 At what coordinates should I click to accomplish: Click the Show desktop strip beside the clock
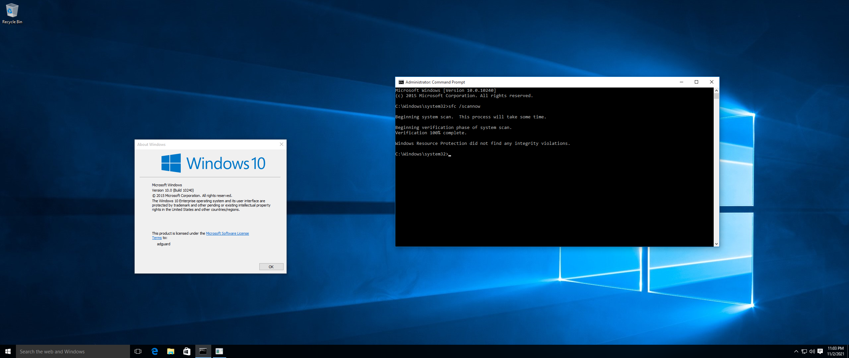pos(848,351)
